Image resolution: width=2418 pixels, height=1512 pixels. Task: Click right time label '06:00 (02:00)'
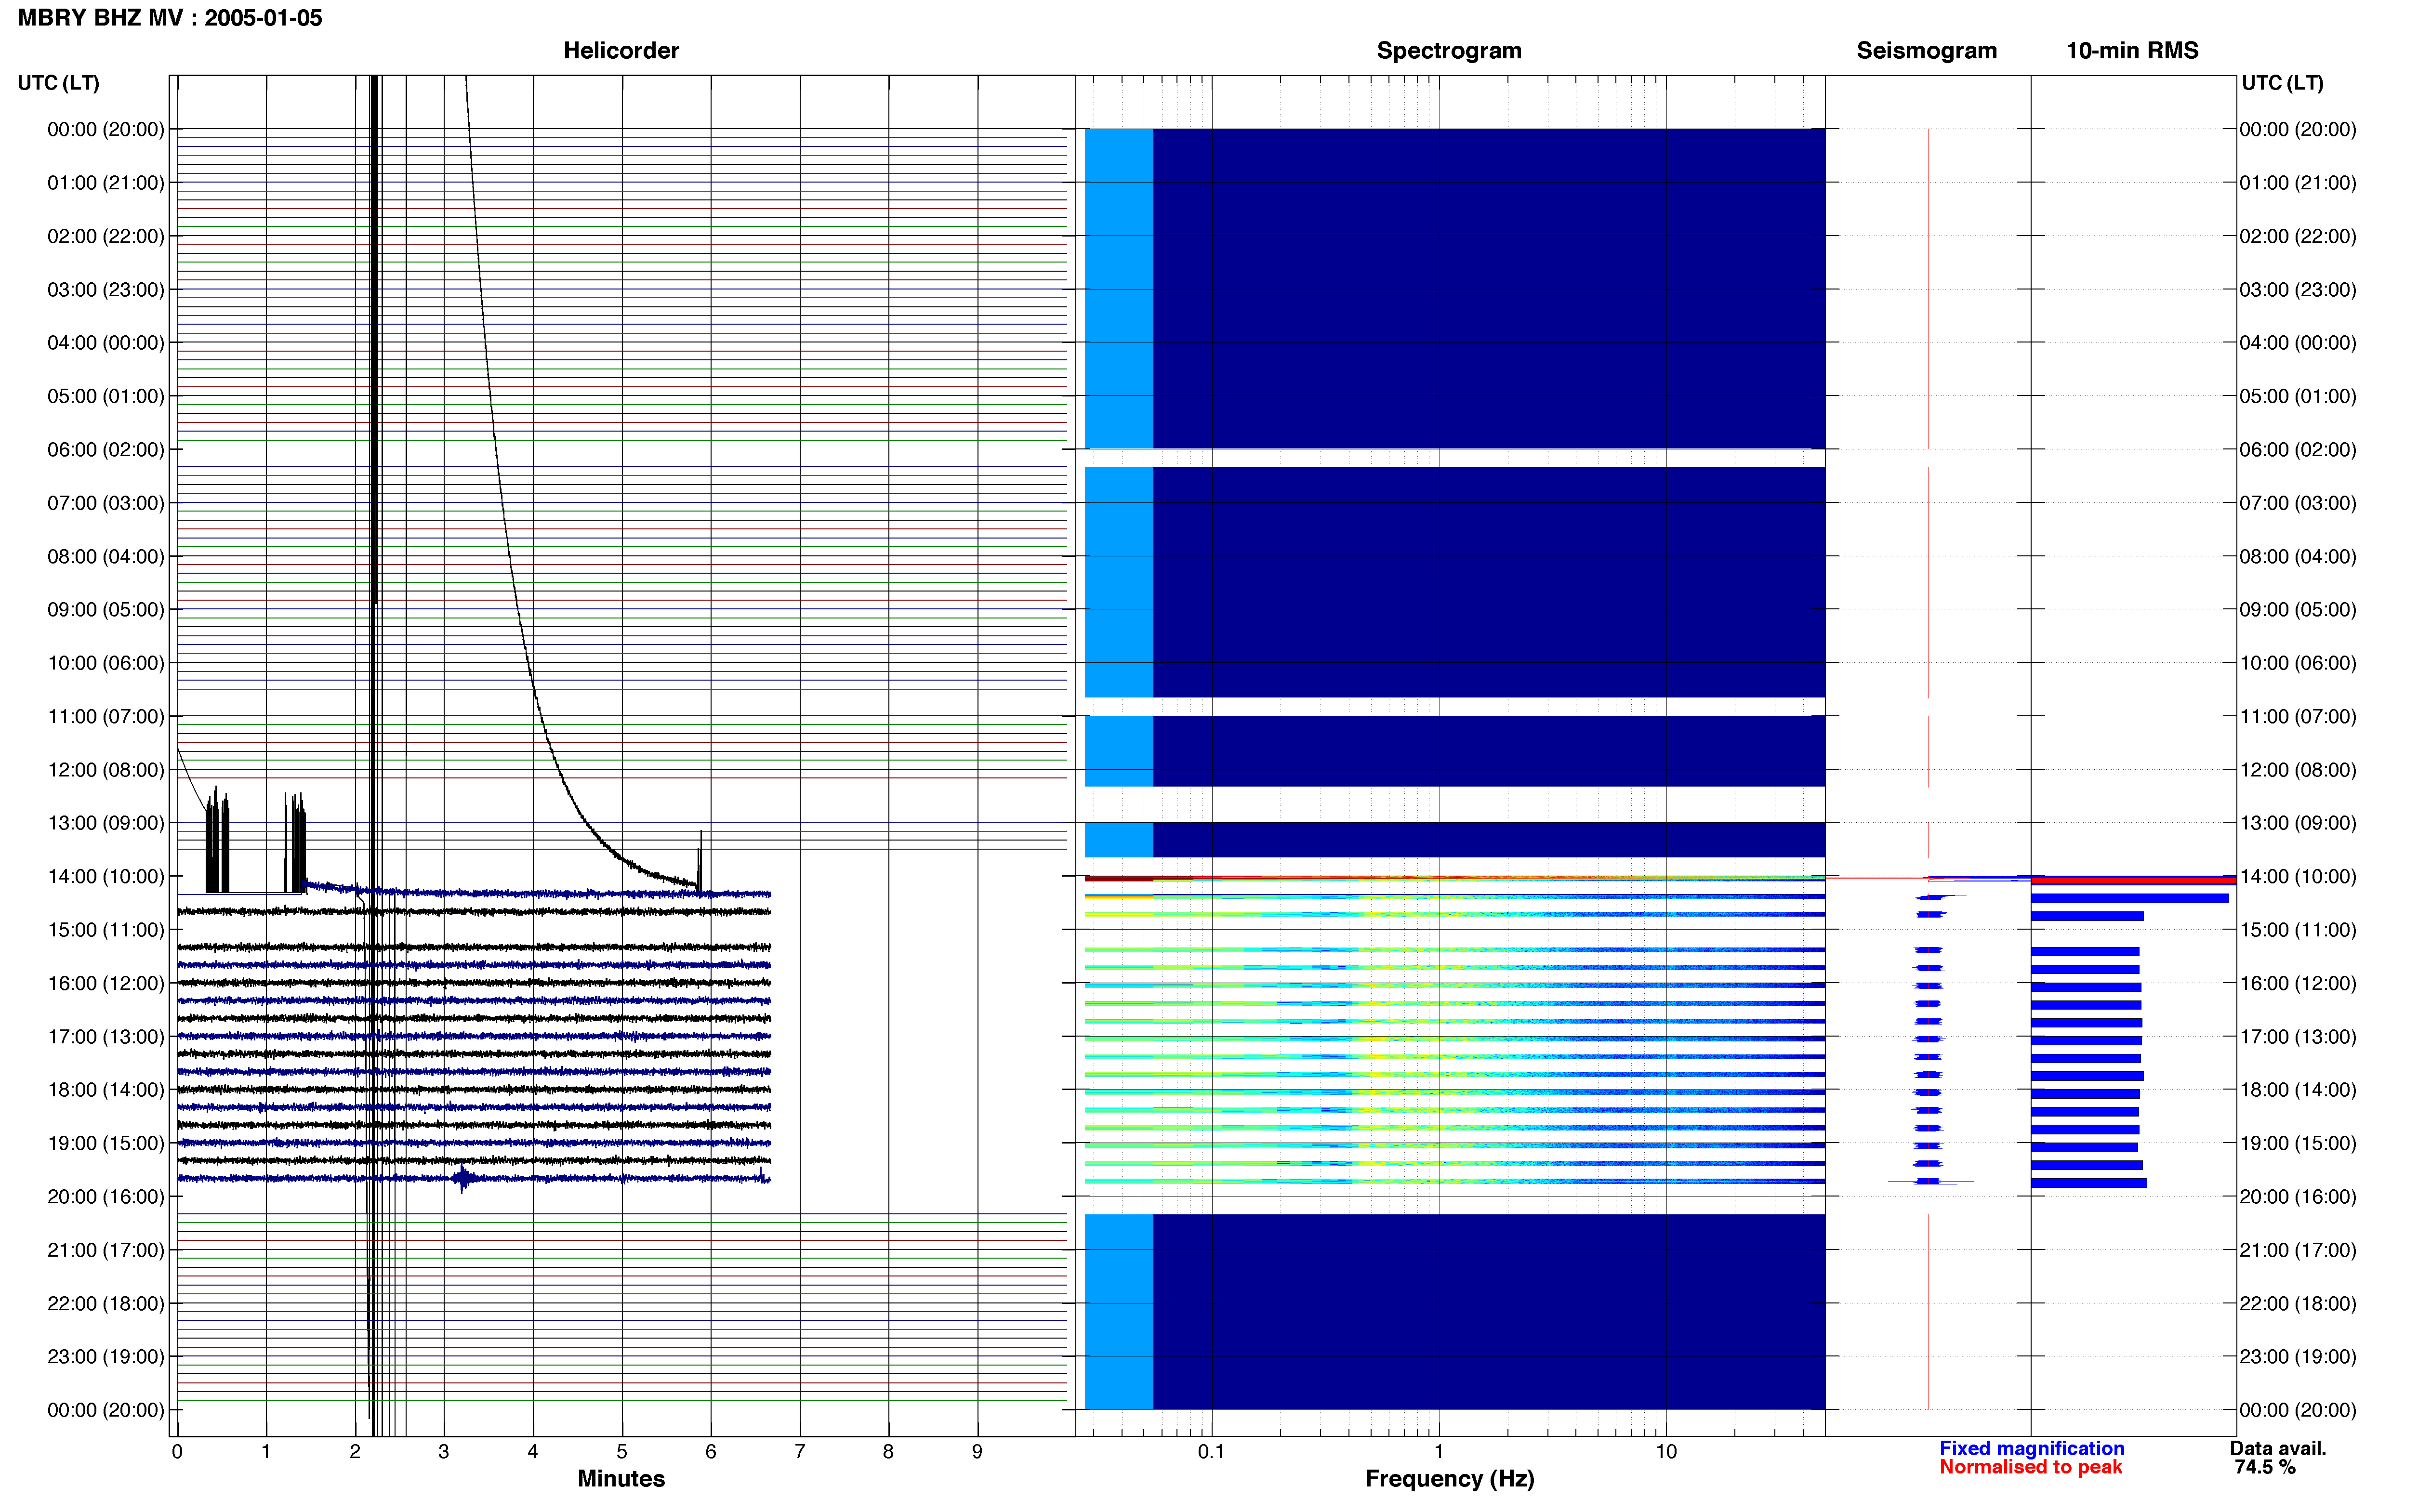(x=2298, y=450)
